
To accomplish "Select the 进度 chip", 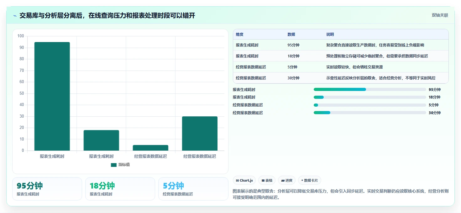I will coord(287,180).
